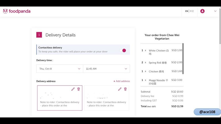
Task: Click the Including GST SGD 0.06 value
Action: pyautogui.click(x=178, y=100)
